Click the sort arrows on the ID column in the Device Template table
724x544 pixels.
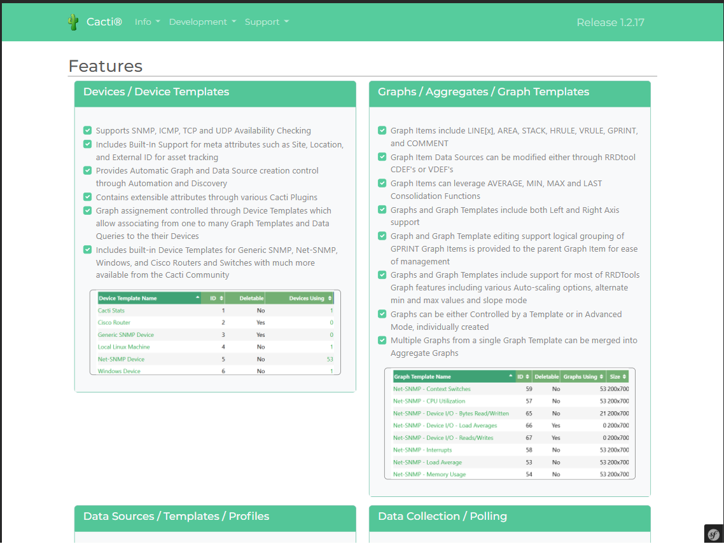(221, 298)
